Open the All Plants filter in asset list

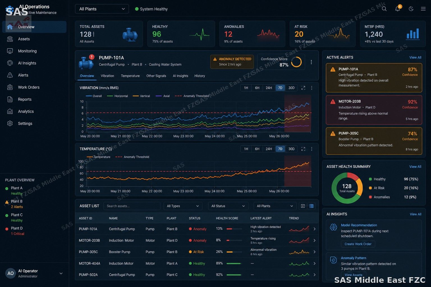(x=275, y=206)
